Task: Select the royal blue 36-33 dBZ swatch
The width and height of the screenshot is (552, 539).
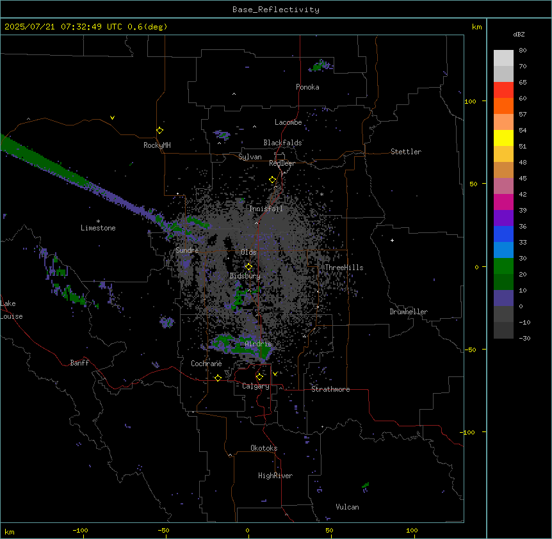Action: tap(503, 234)
